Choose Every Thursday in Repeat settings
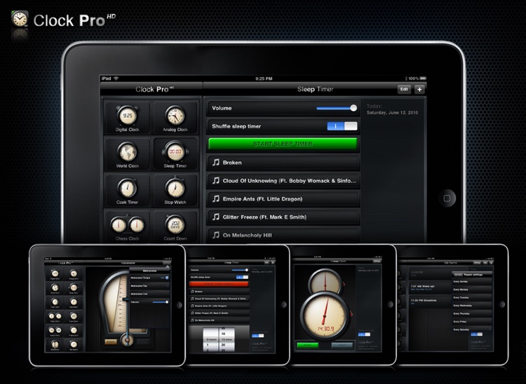The height and width of the screenshot is (384, 526). click(x=472, y=314)
